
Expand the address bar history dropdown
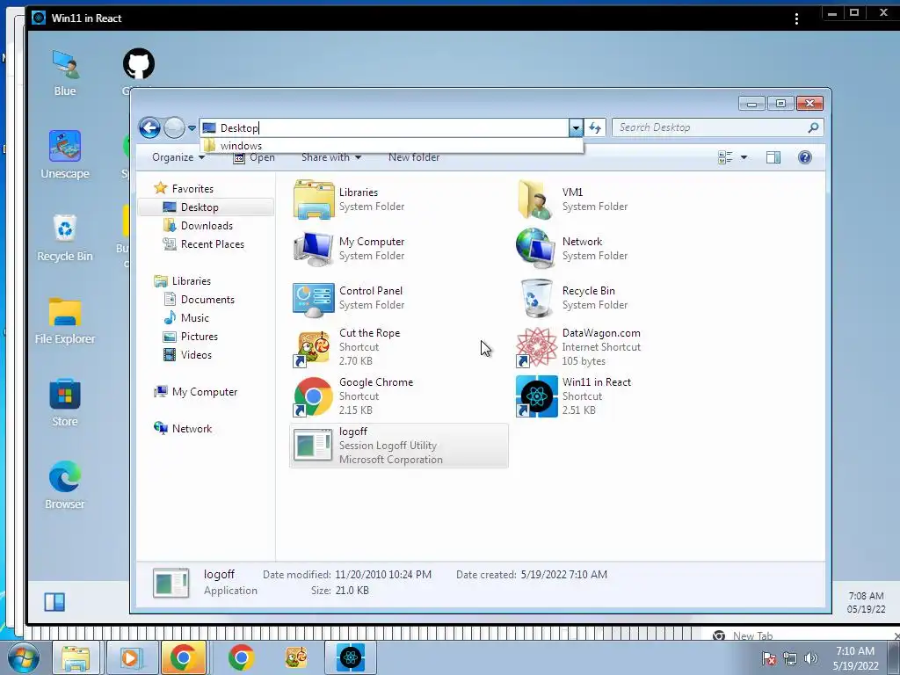(x=576, y=127)
